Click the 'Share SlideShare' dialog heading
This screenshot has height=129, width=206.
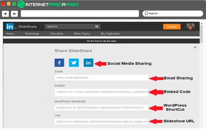pos(73,51)
